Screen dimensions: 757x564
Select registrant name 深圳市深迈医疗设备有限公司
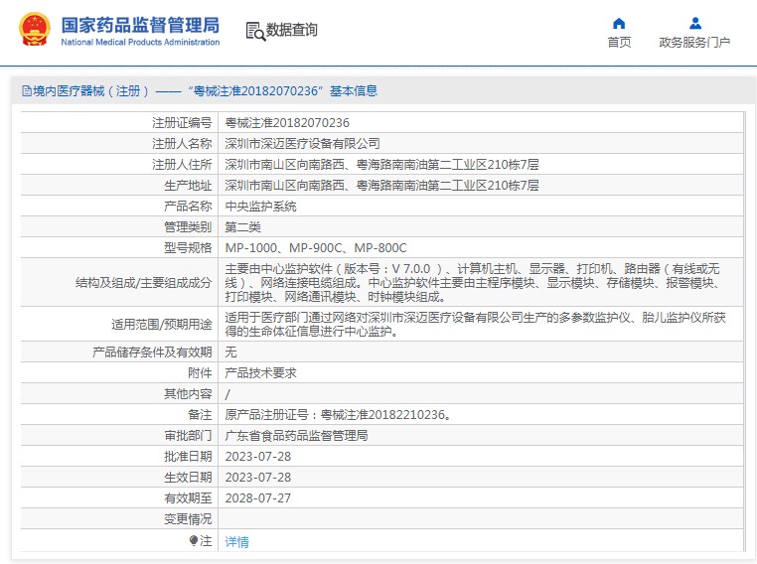click(x=302, y=144)
